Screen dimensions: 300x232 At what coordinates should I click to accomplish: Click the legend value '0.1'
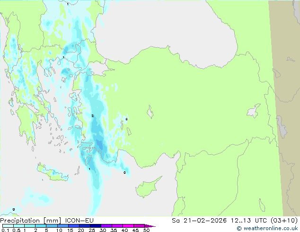click(x=5, y=230)
